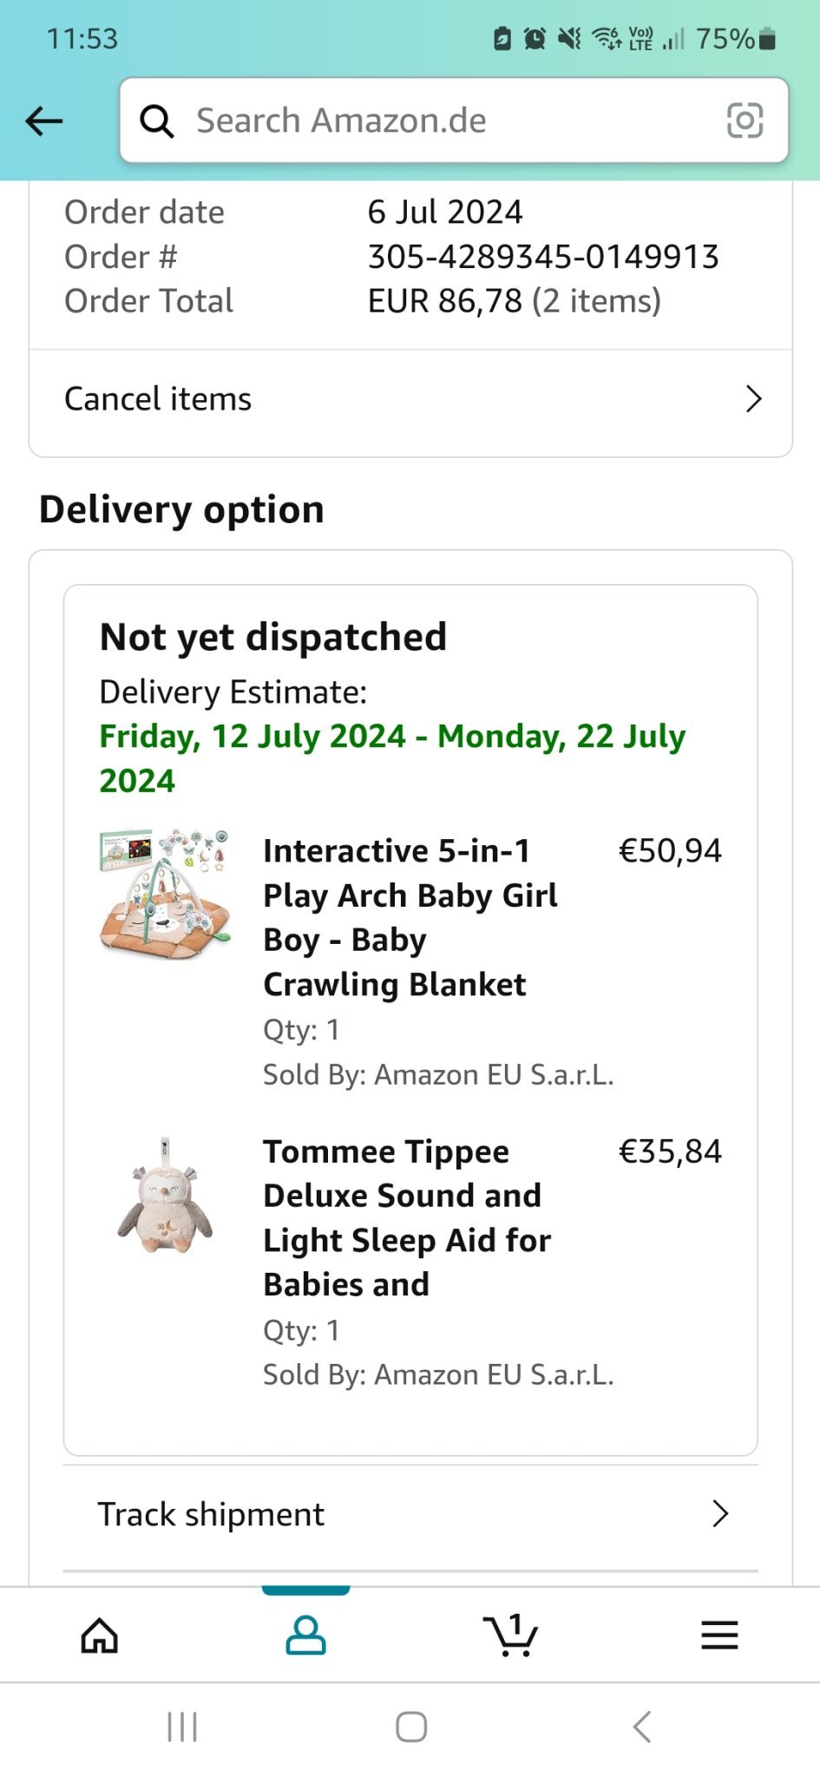Open the hamburger menu tab
The image size is (820, 1777).
click(x=719, y=1636)
